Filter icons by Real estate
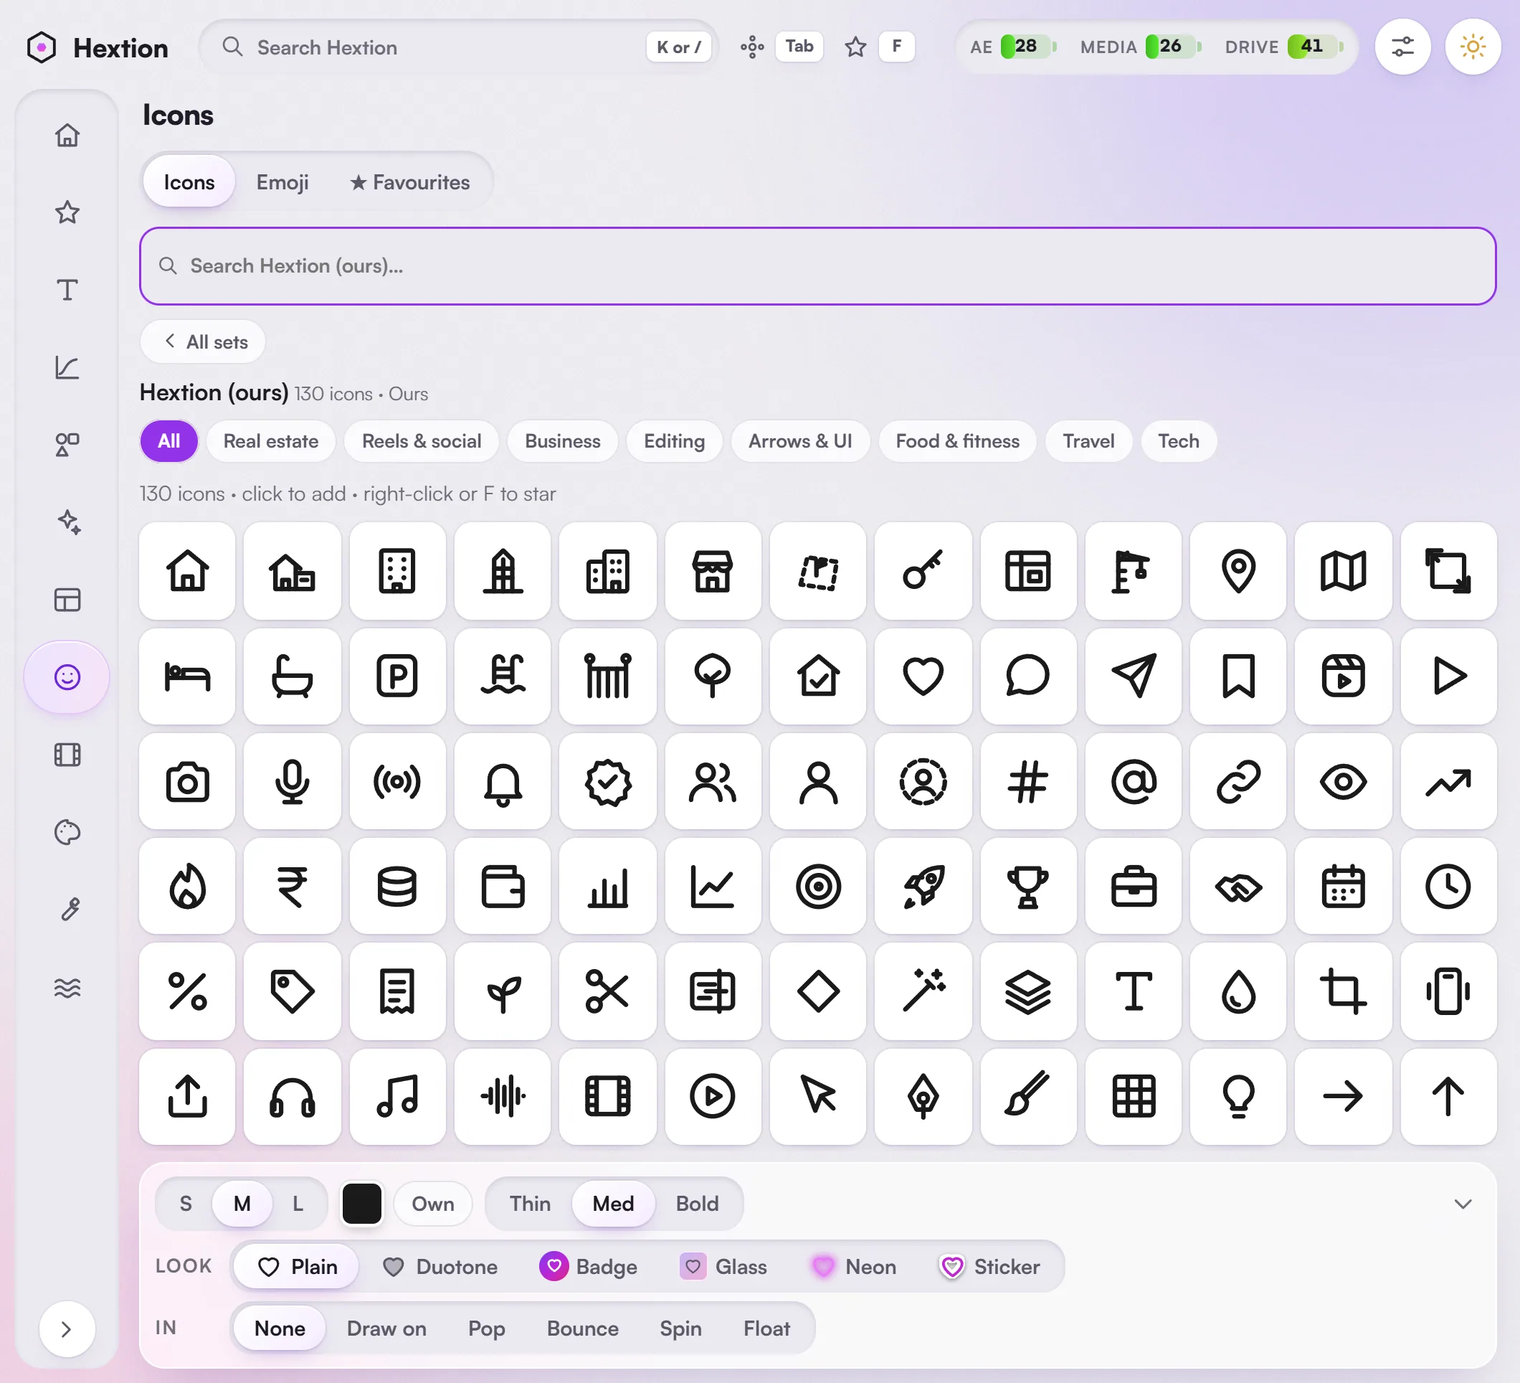This screenshot has width=1520, height=1383. click(271, 440)
